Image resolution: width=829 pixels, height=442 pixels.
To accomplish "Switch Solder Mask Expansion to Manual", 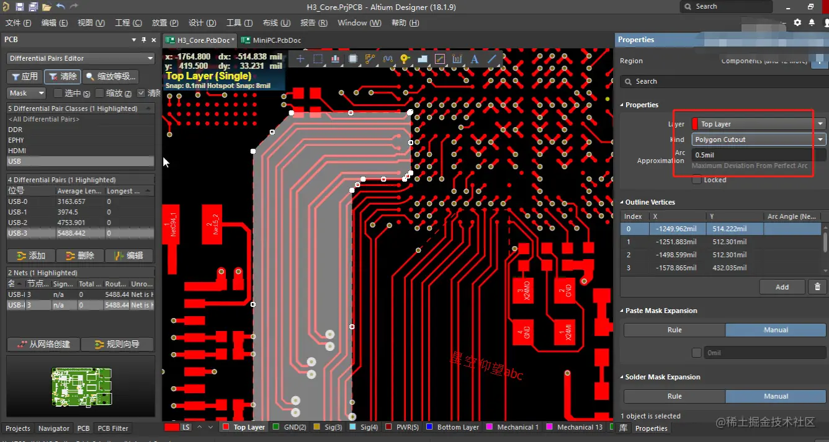I will (x=776, y=396).
